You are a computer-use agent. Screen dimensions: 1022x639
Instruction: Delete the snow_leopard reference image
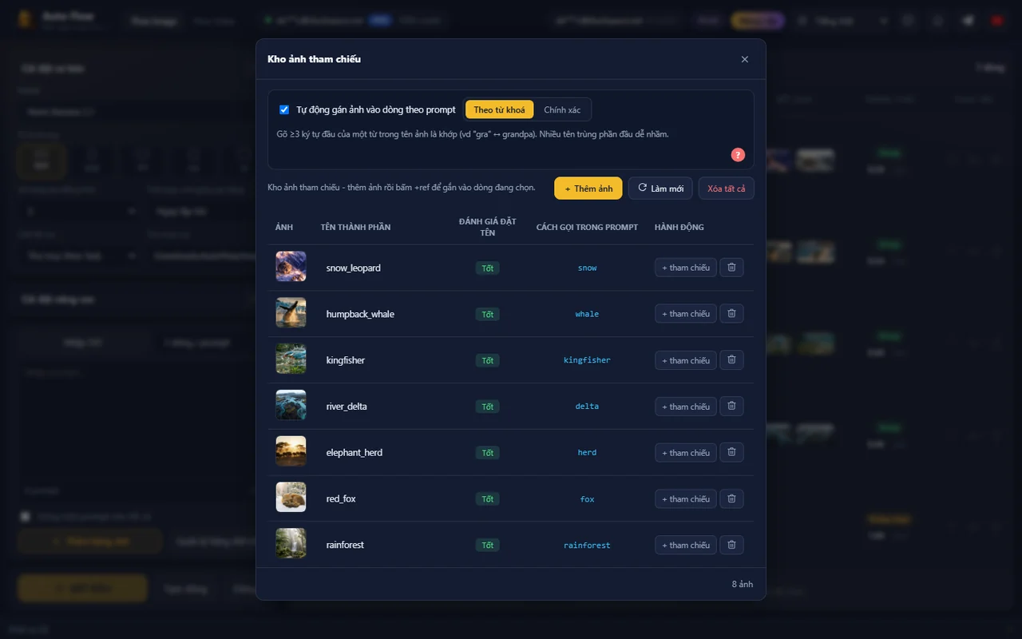[x=731, y=268]
